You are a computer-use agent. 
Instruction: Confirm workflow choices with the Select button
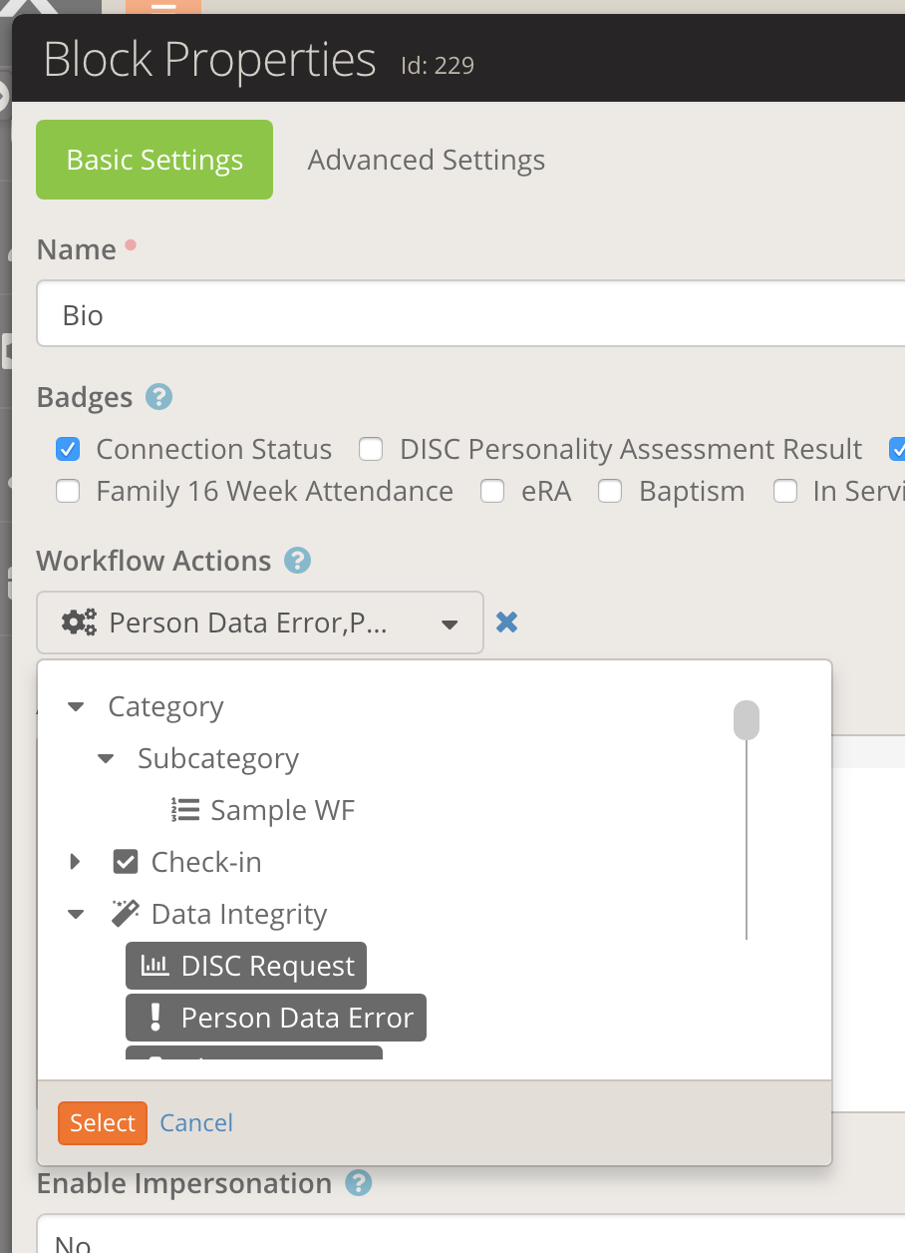(x=102, y=1121)
